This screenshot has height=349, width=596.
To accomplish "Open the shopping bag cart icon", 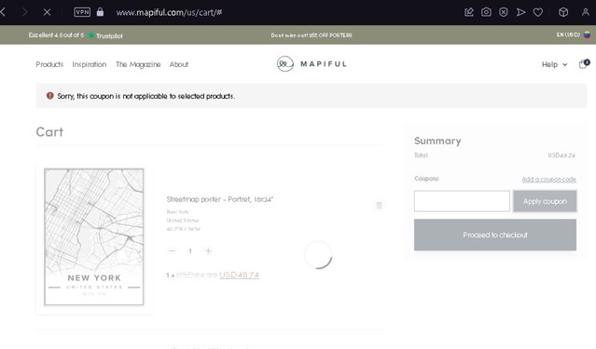I will [x=584, y=63].
